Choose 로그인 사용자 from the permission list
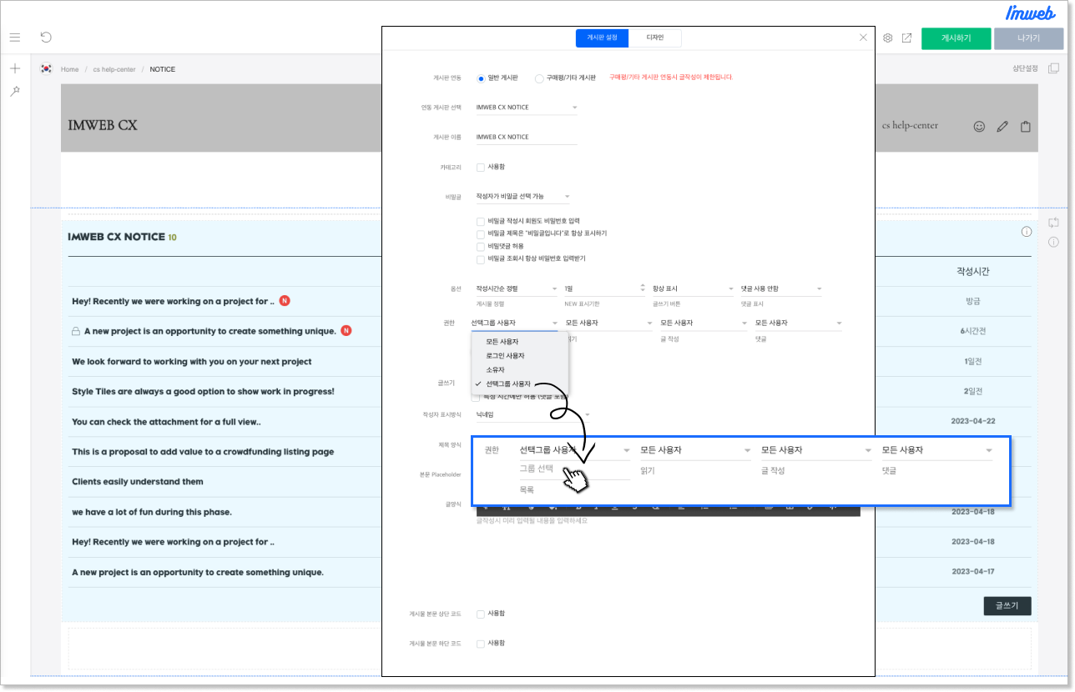The height and width of the screenshot is (692, 1075). tap(505, 356)
